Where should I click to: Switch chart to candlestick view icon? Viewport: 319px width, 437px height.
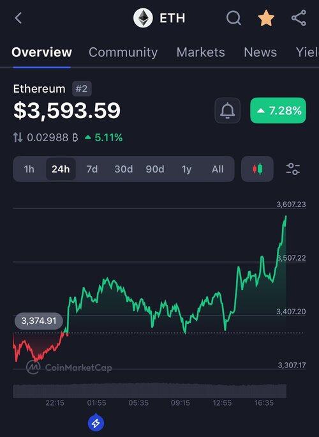pos(257,169)
